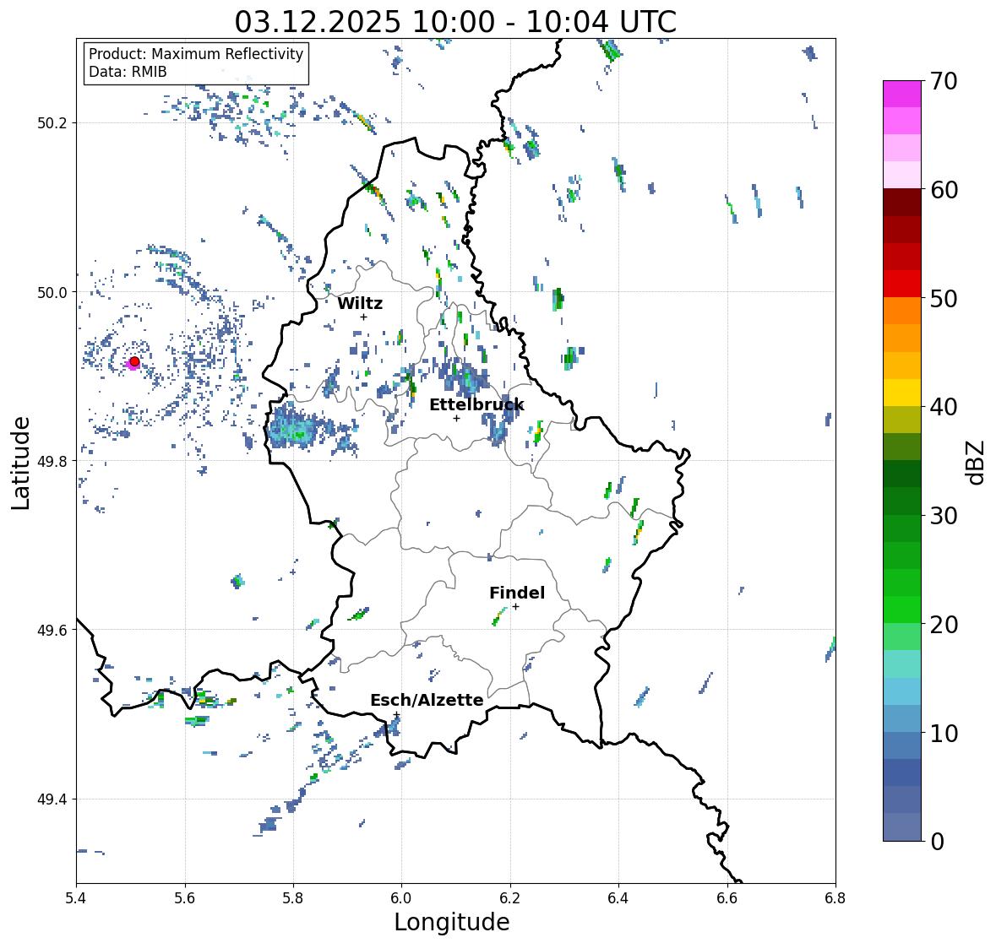Image resolution: width=996 pixels, height=943 pixels.
Task: Click the 50.2 latitude tick label
Action: pyautogui.click(x=52, y=123)
